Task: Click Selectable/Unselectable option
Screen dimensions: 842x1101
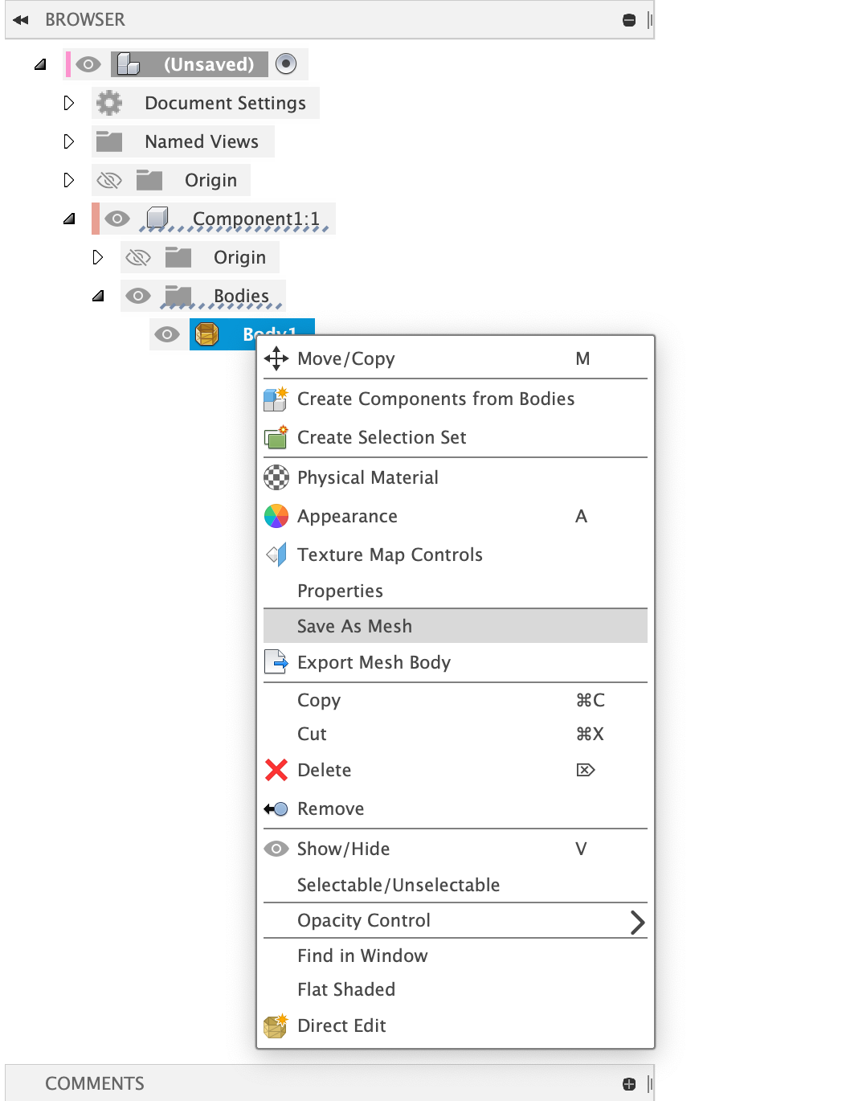Action: pyautogui.click(x=399, y=885)
